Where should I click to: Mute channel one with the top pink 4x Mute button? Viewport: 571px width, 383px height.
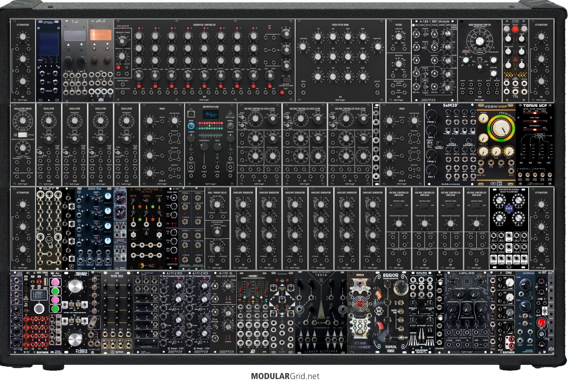pyautogui.click(x=55, y=283)
